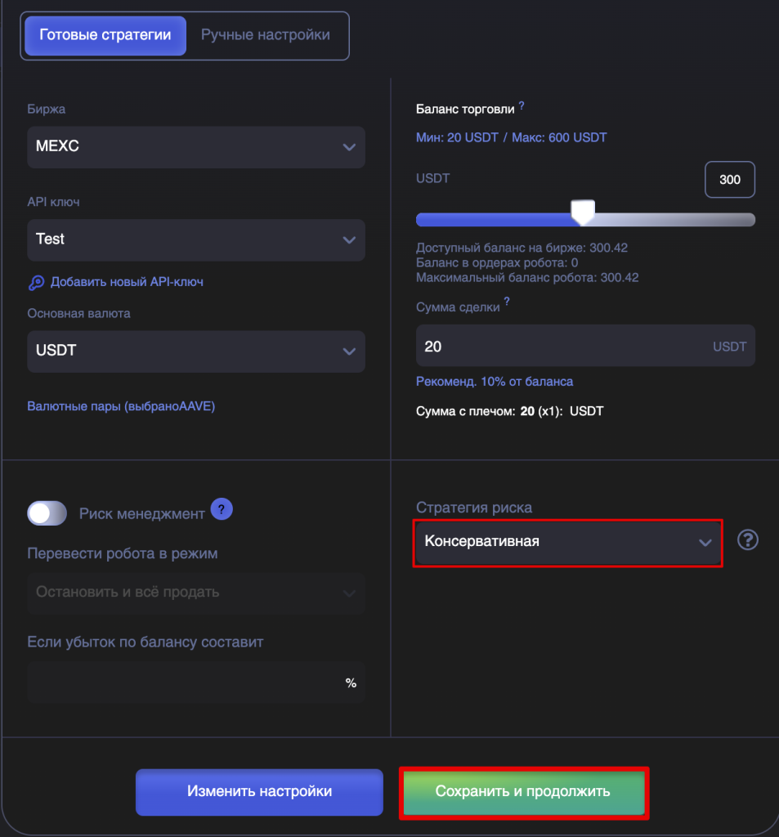The height and width of the screenshot is (837, 779).
Task: Switch to Ручные настройки tab
Action: click(266, 35)
